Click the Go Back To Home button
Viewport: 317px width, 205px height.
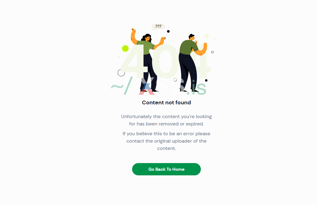click(x=166, y=169)
